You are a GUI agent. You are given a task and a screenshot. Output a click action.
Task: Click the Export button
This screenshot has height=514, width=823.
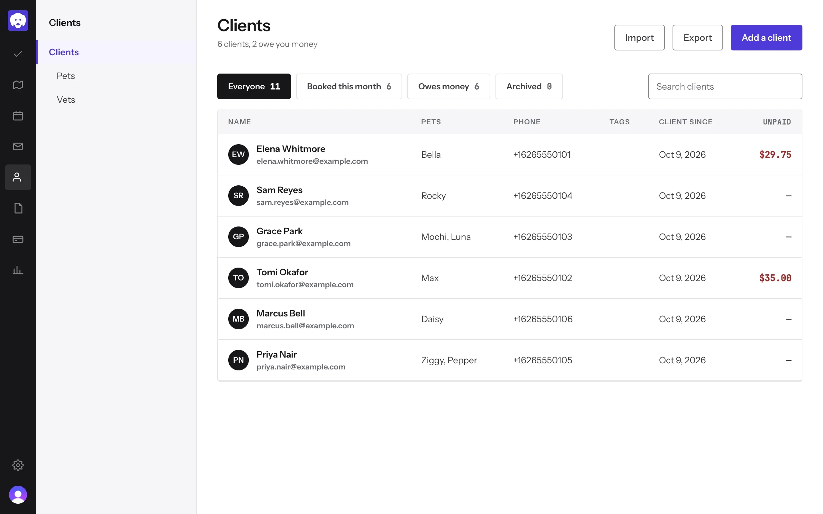coord(698,38)
